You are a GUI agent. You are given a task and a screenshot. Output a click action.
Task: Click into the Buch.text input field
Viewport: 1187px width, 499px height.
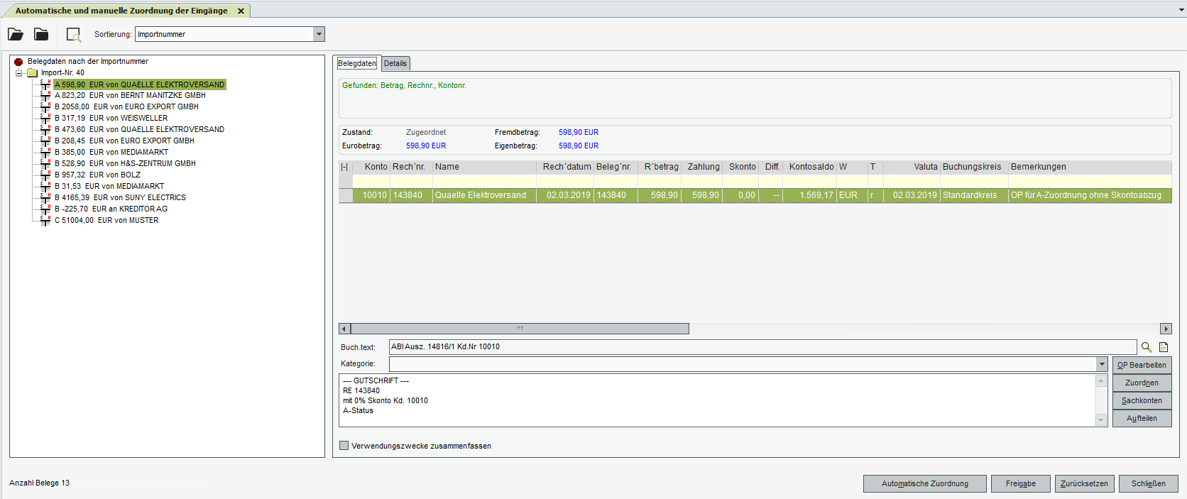tap(762, 346)
